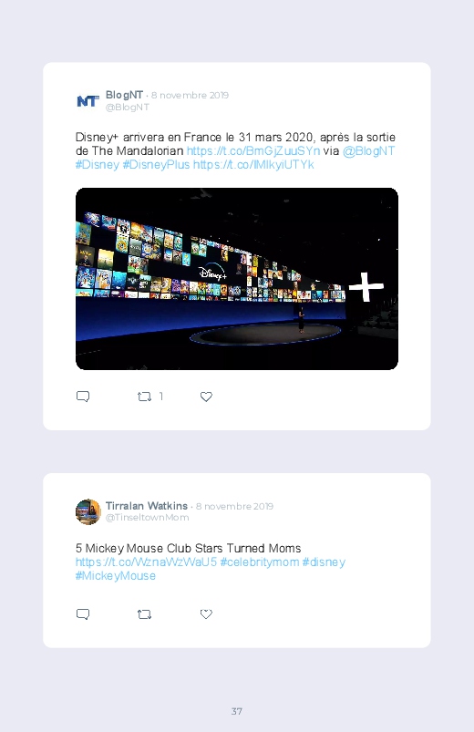This screenshot has height=732, width=474.
Task: Click the reply icon under BlogNT tweet
Action: pos(83,397)
